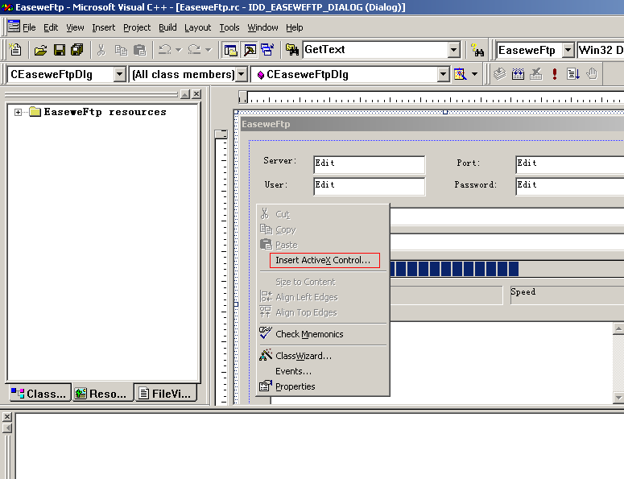Click the Paste clipboard toolbar icon

coord(139,50)
